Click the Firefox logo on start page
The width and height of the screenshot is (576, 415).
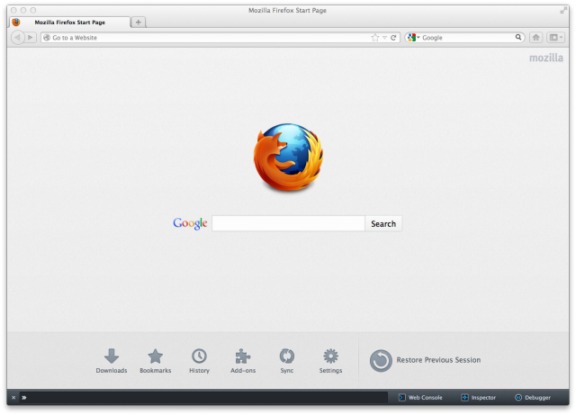[x=288, y=158]
